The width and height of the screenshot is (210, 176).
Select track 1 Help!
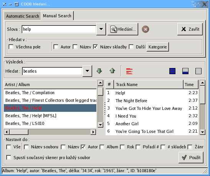point(152,93)
